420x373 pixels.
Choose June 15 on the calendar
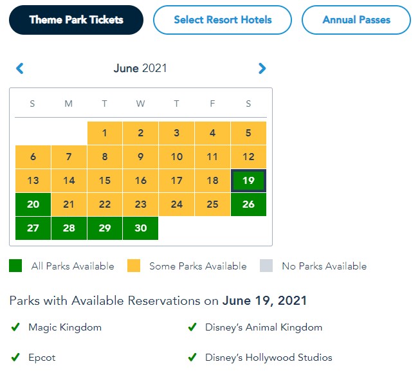pyautogui.click(x=105, y=181)
